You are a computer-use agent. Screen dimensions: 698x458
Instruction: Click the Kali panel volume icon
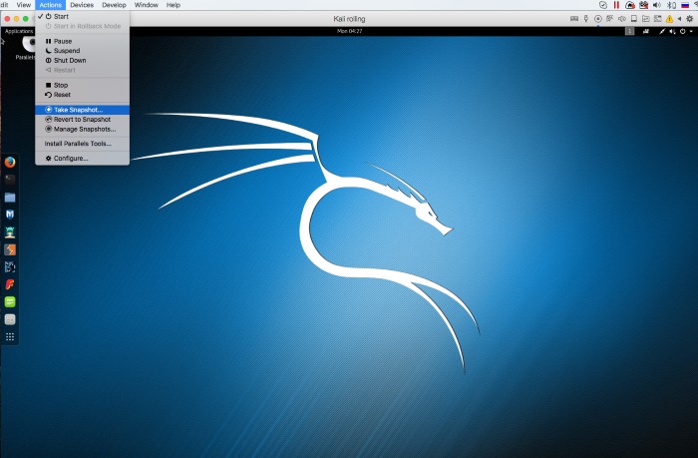[x=673, y=31]
